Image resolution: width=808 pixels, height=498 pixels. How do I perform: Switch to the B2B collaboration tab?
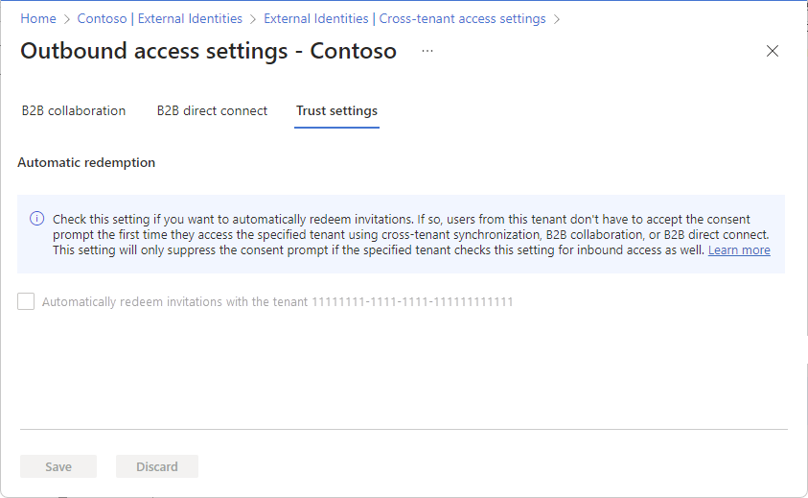pos(74,111)
